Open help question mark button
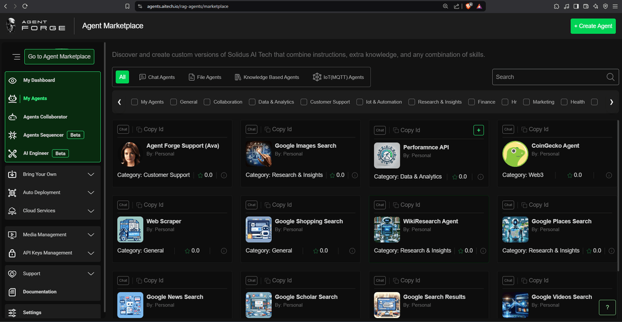The height and width of the screenshot is (322, 622). click(x=607, y=308)
